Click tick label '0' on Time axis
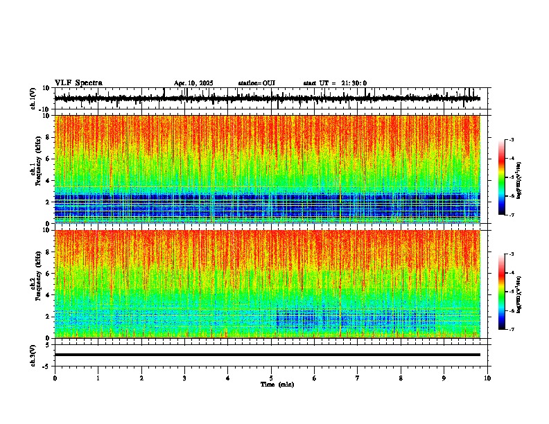Viewport: 549px width, 424px height. (55, 378)
